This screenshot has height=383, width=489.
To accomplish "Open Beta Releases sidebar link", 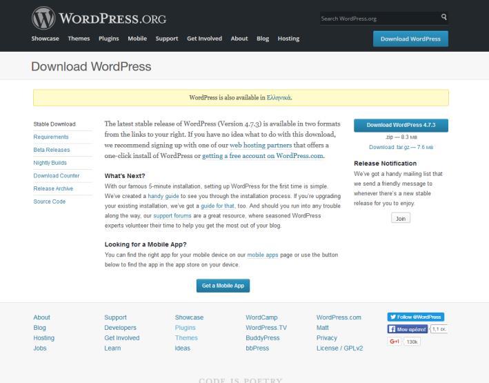I will (x=52, y=150).
